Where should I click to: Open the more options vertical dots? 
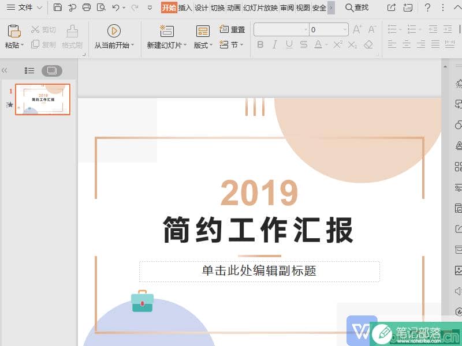pyautogui.click(x=443, y=7)
